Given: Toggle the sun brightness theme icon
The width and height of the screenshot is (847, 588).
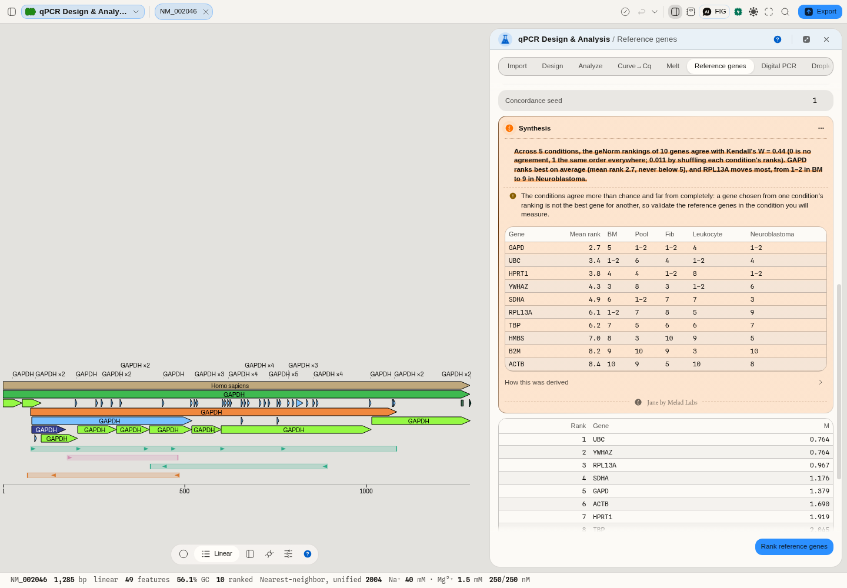Looking at the screenshot, I should 753,12.
